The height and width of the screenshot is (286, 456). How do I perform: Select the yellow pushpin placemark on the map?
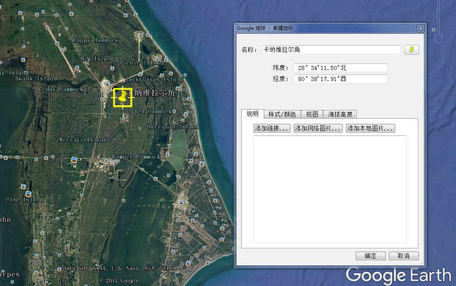pos(123,97)
